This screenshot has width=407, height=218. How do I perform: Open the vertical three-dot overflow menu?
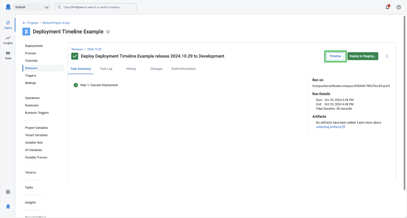387,56
